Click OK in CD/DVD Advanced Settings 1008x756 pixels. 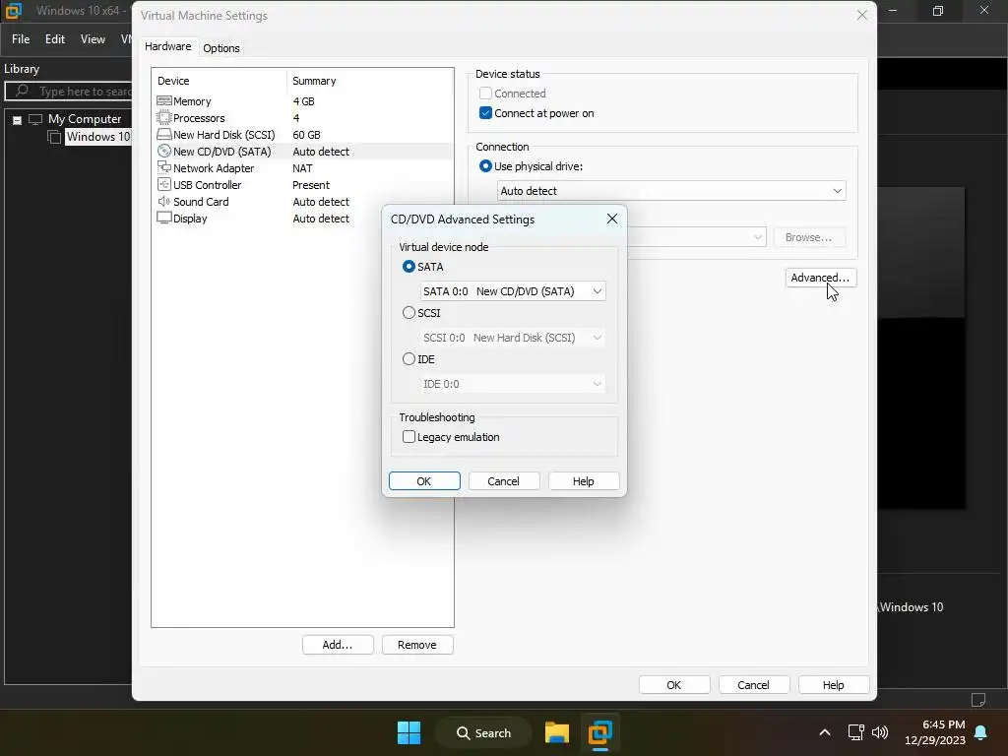424,480
